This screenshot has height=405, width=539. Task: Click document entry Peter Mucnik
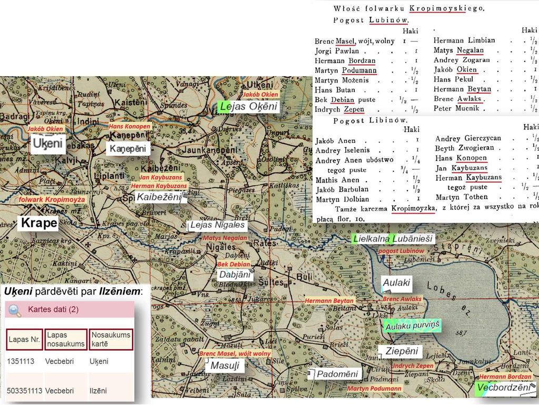click(456, 108)
